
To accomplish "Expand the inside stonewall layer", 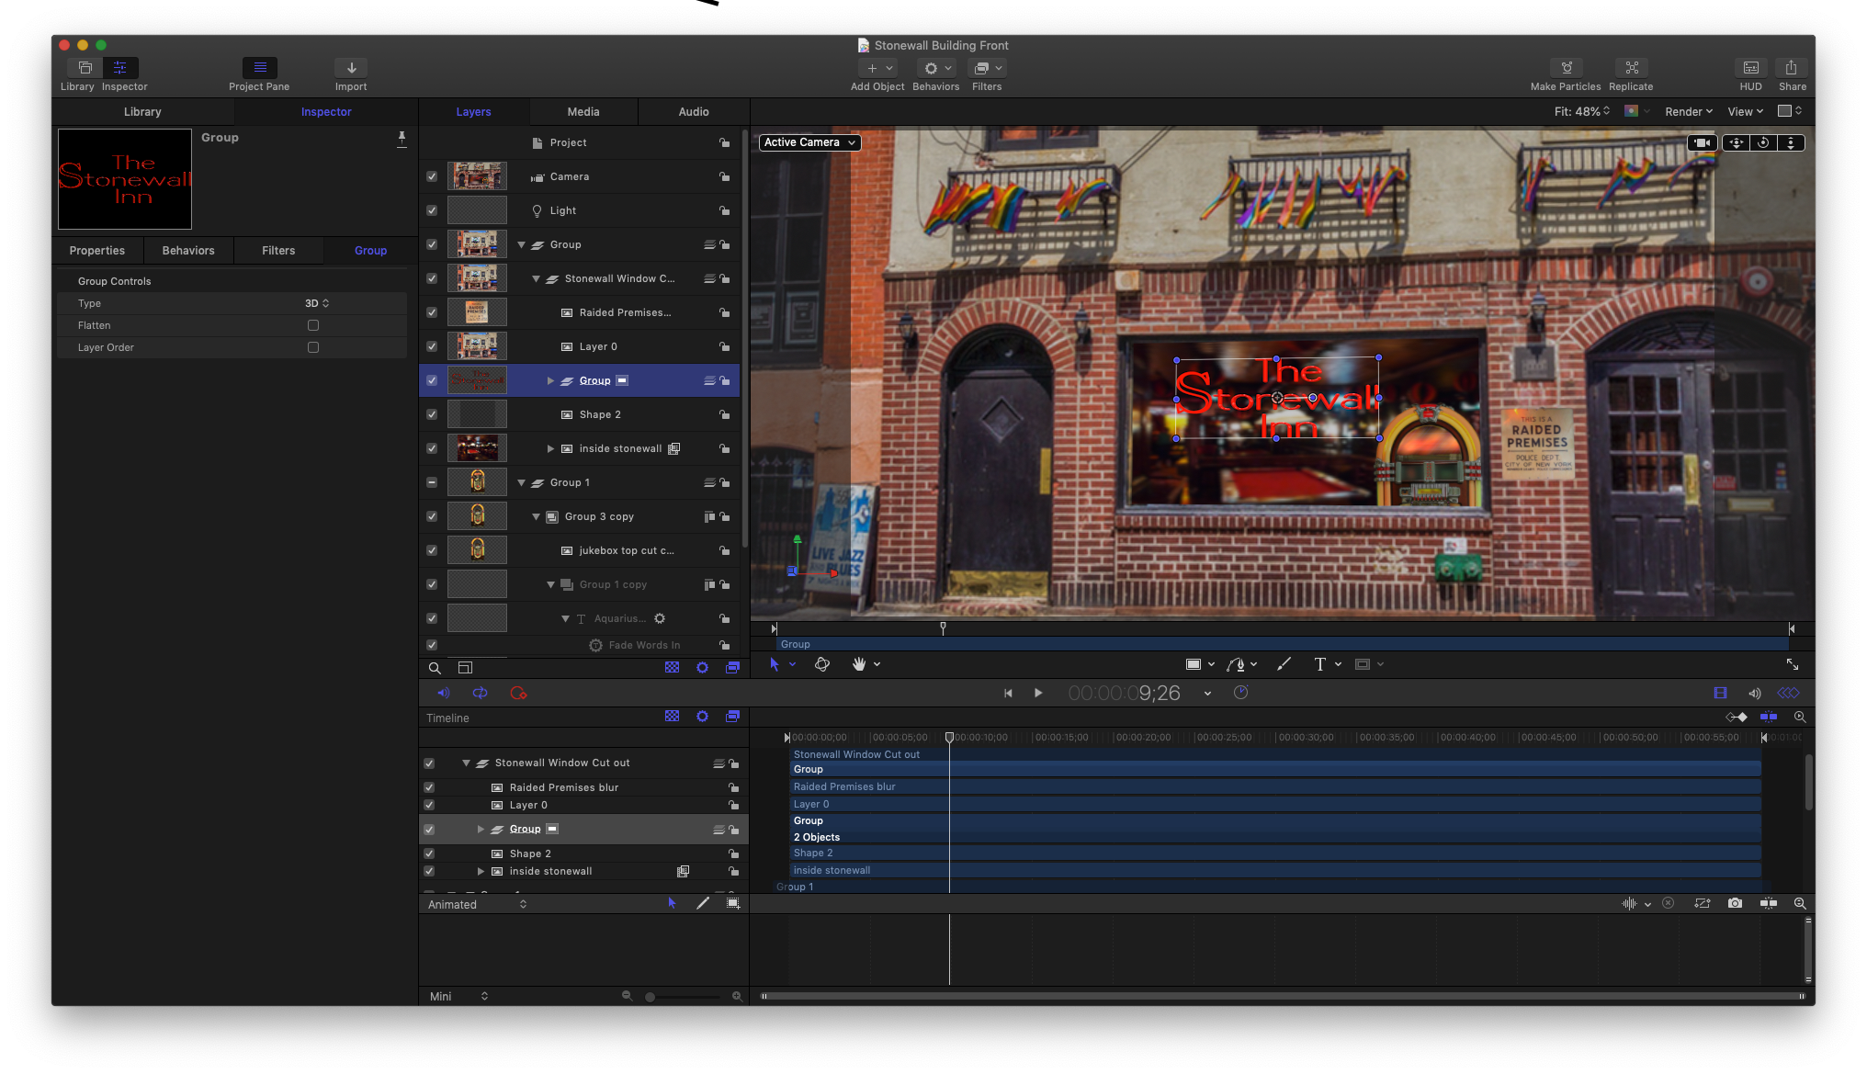I will 550,448.
